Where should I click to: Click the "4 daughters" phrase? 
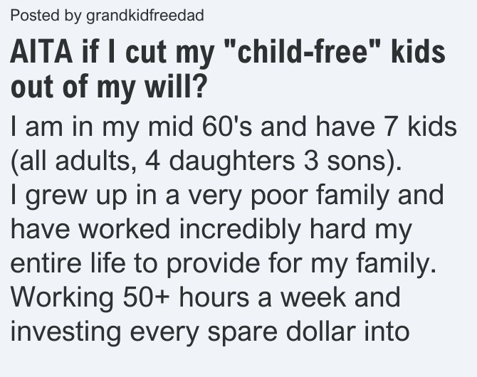click(220, 161)
